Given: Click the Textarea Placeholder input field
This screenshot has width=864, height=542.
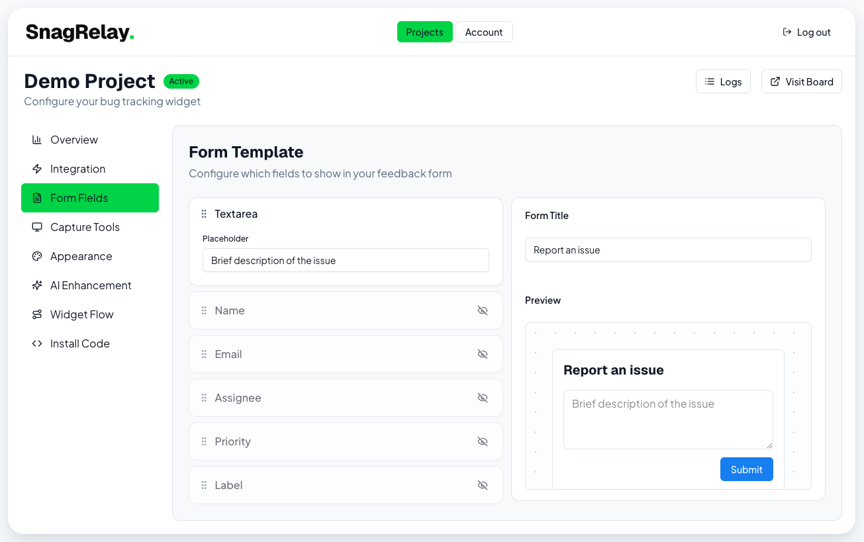Looking at the screenshot, I should [346, 260].
